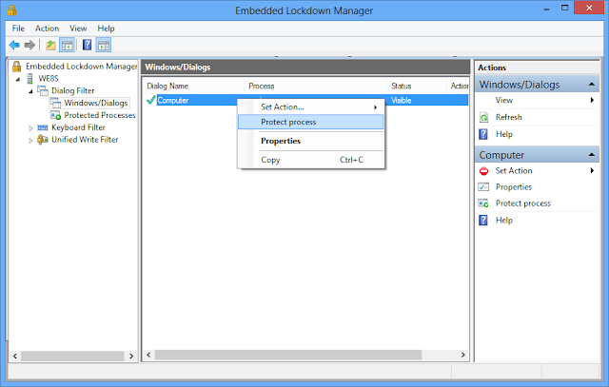The image size is (609, 387).
Task: Choose Copy from the context menu
Action: point(311,160)
